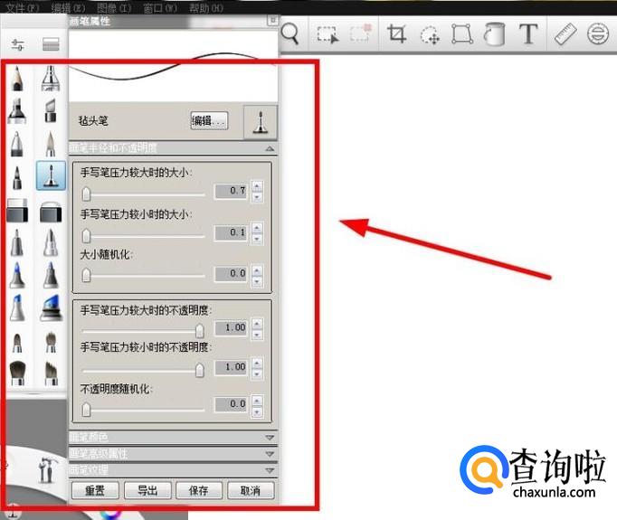Increase 手写笔压力较大时的大小 value with up arrow

coord(257,186)
